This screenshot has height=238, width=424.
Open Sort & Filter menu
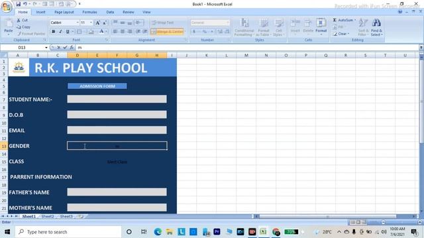(362, 27)
